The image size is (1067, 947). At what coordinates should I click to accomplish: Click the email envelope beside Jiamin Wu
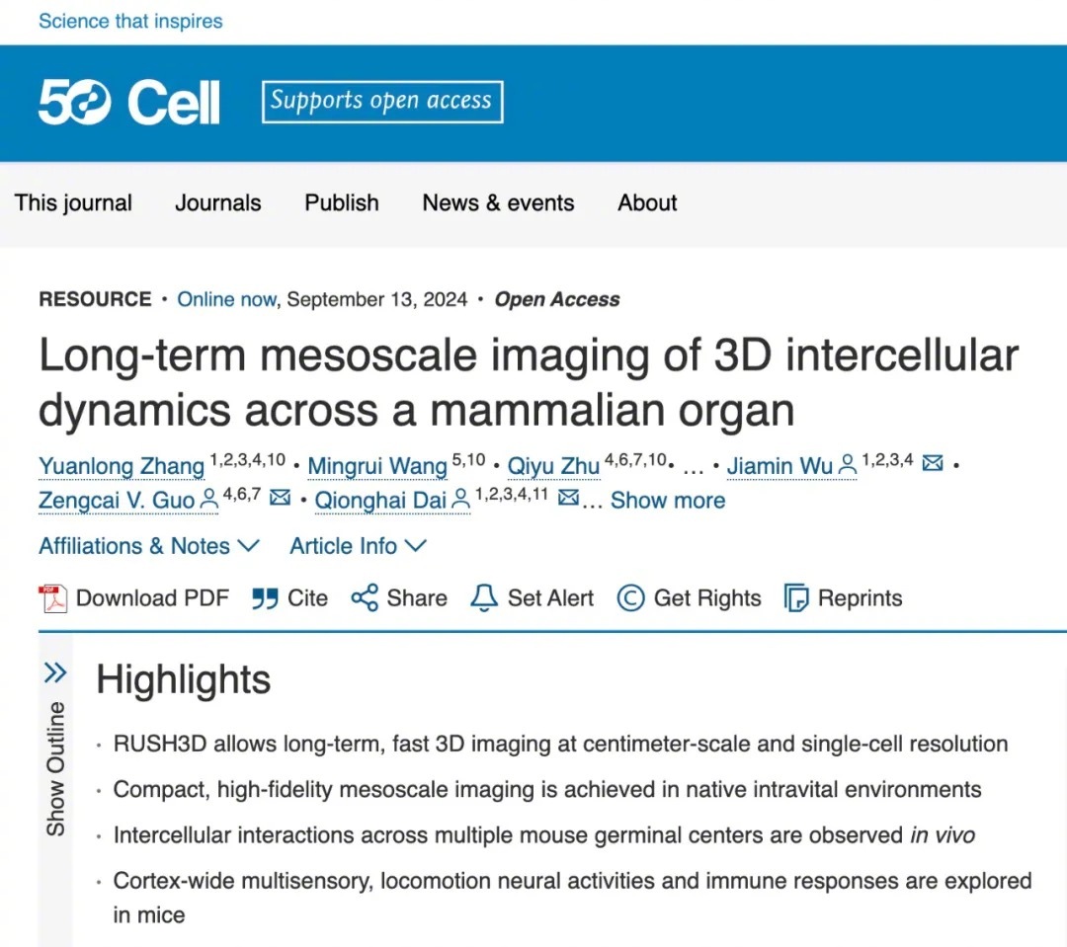pyautogui.click(x=932, y=464)
